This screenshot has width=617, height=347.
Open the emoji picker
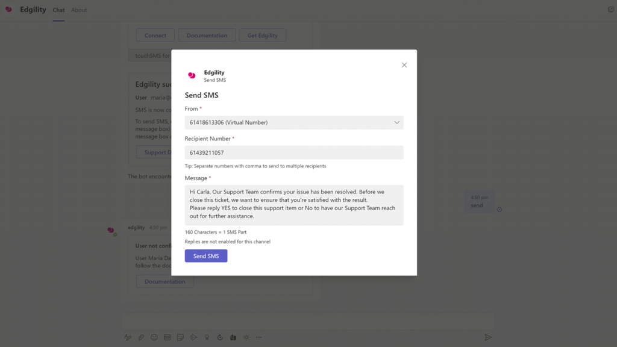click(x=154, y=337)
